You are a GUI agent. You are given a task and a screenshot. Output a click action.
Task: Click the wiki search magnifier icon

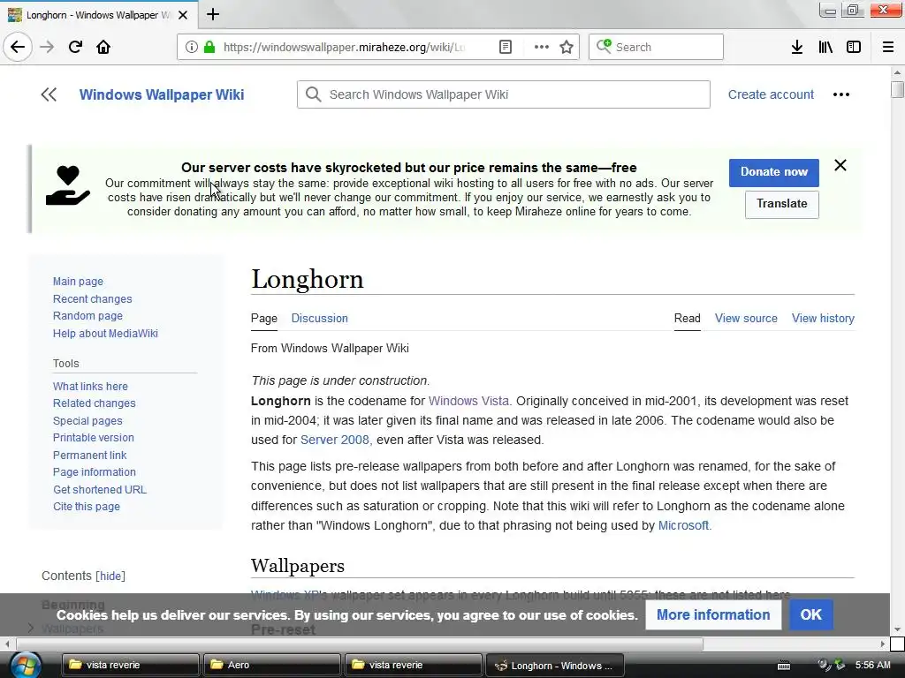pyautogui.click(x=314, y=94)
